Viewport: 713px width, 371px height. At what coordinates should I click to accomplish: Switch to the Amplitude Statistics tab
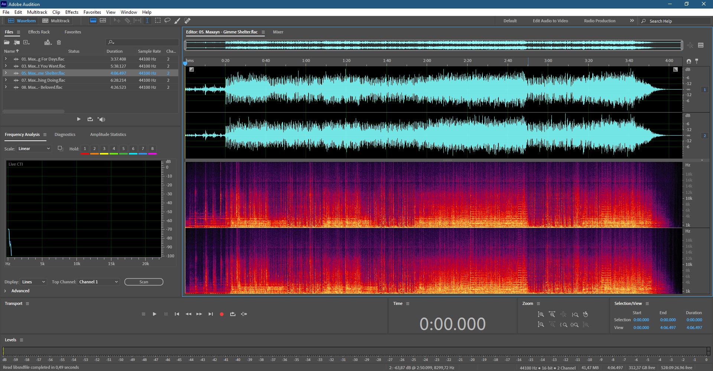click(108, 134)
